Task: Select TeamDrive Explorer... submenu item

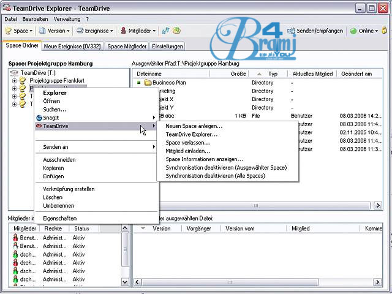Action: (227, 134)
